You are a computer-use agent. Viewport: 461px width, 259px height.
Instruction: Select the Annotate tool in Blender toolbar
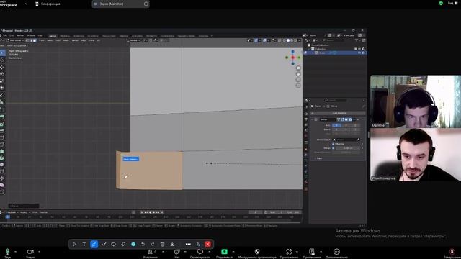(x=2, y=95)
